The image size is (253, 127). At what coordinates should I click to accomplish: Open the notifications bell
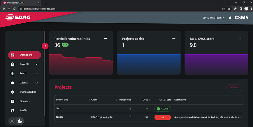230,18
